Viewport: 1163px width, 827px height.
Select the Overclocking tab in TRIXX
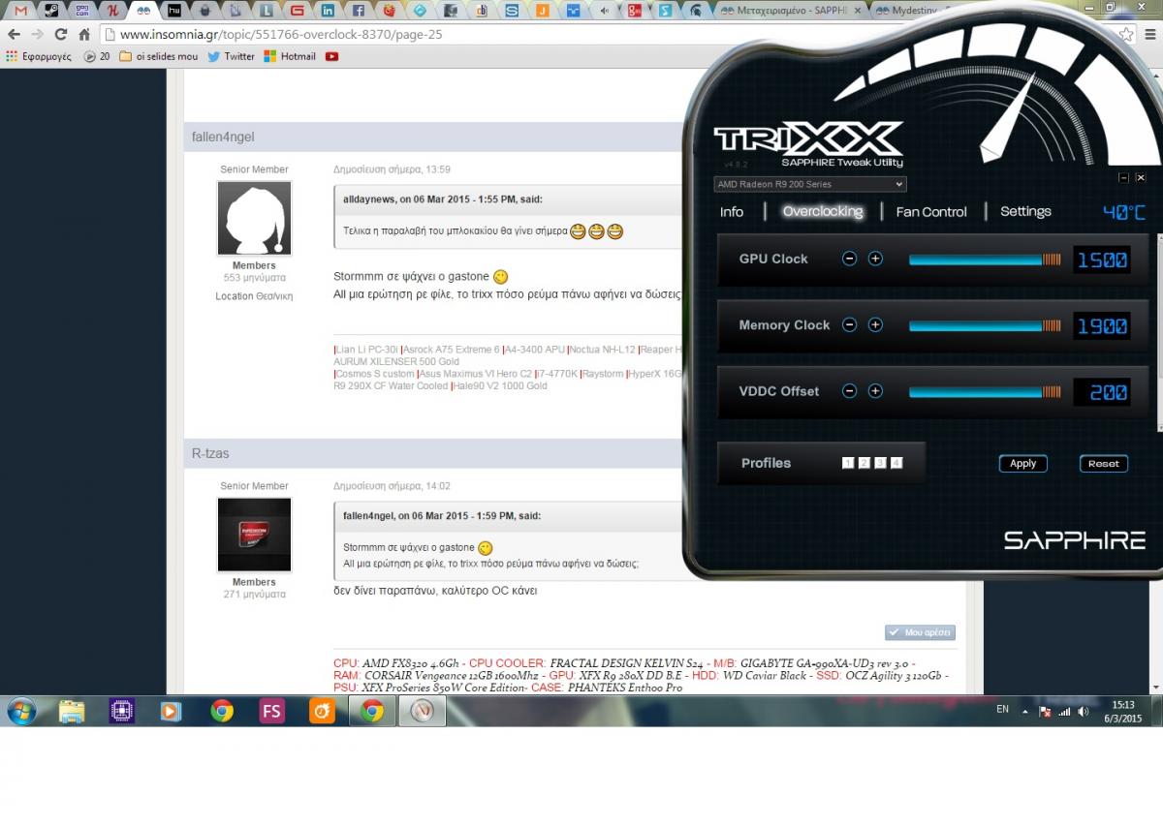click(x=822, y=212)
